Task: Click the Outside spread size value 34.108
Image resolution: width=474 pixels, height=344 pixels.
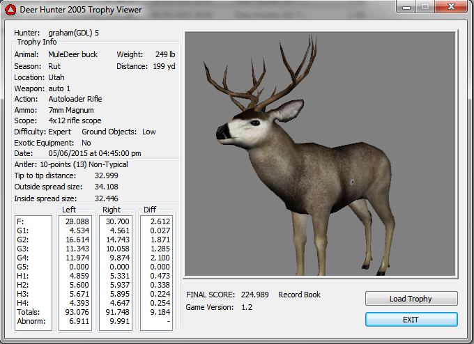Action: tap(106, 187)
